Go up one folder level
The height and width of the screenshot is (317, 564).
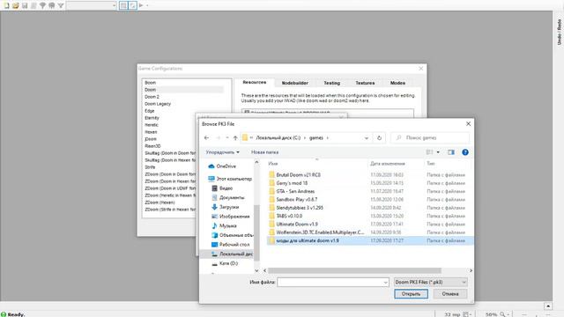tap(235, 137)
